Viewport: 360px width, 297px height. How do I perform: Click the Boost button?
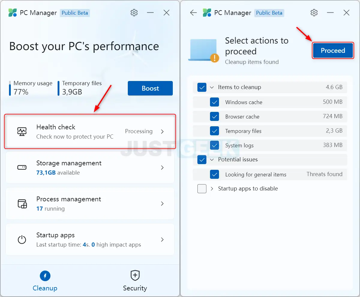150,88
